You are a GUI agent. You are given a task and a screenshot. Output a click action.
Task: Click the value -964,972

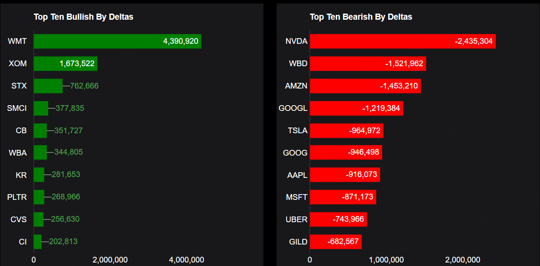point(365,131)
